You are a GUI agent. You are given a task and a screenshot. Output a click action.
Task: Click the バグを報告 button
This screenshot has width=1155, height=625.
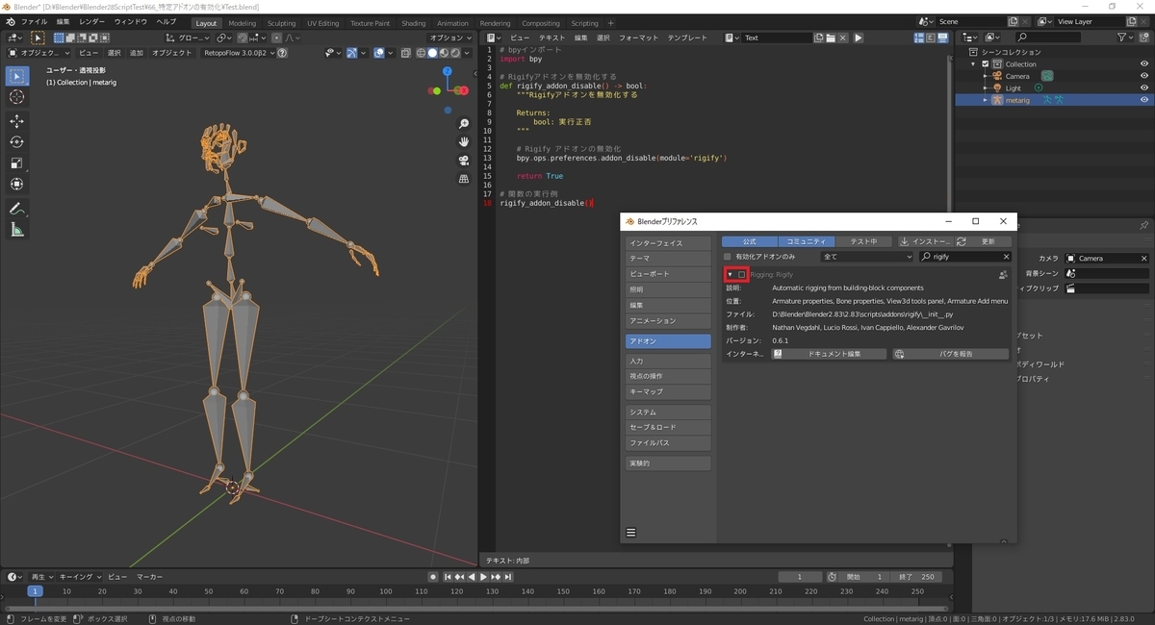pos(950,354)
